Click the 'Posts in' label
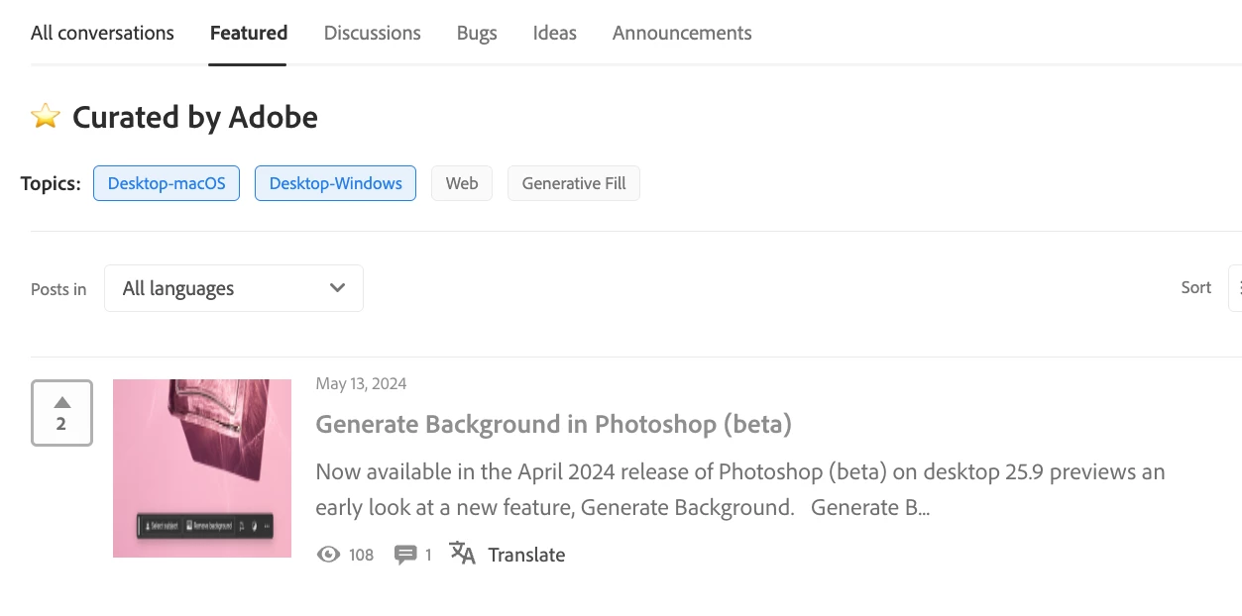Screen dimensions: 1242x616 point(58,289)
